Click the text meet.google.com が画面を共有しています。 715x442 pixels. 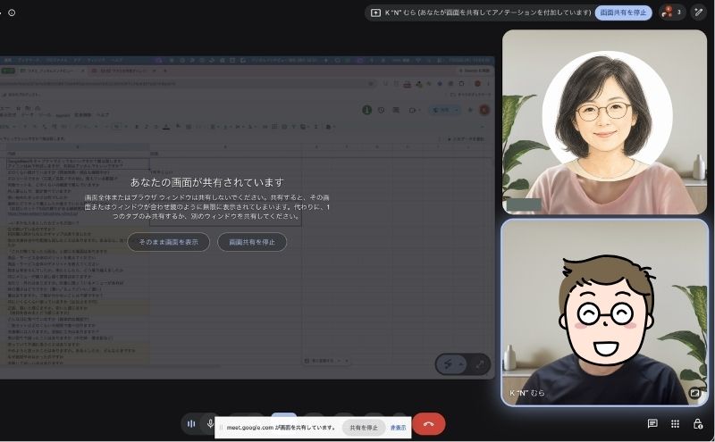tap(281, 428)
